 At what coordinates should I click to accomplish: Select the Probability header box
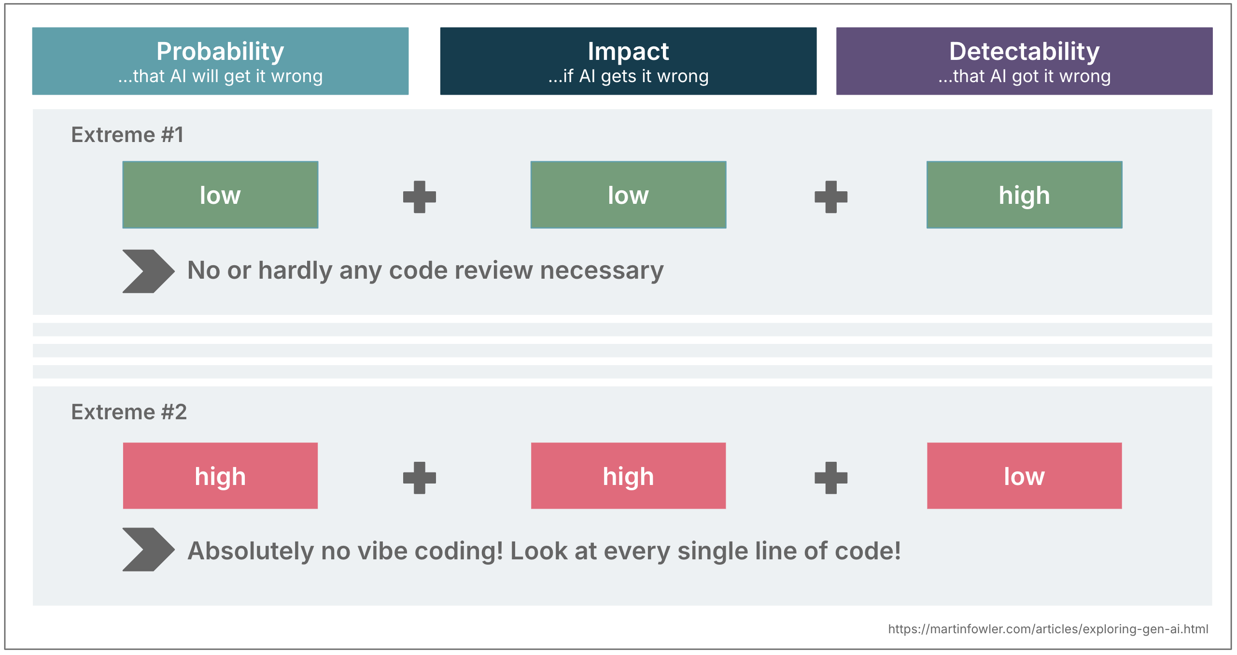point(220,61)
